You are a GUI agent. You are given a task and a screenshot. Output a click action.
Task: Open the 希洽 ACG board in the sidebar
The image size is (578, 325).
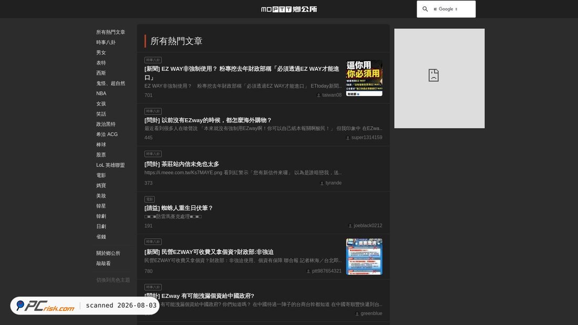tap(107, 134)
